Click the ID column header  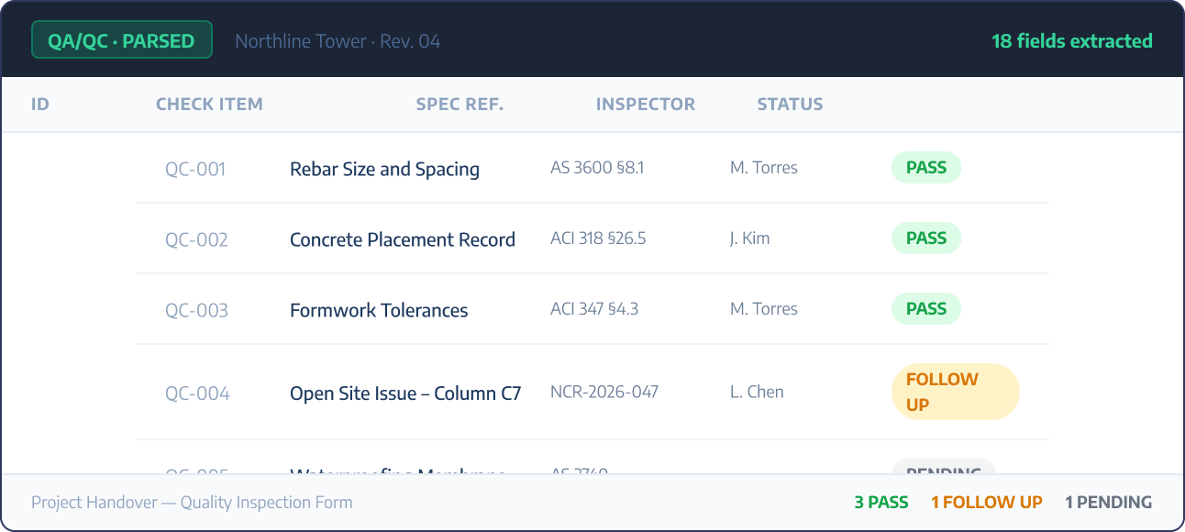pyautogui.click(x=40, y=104)
